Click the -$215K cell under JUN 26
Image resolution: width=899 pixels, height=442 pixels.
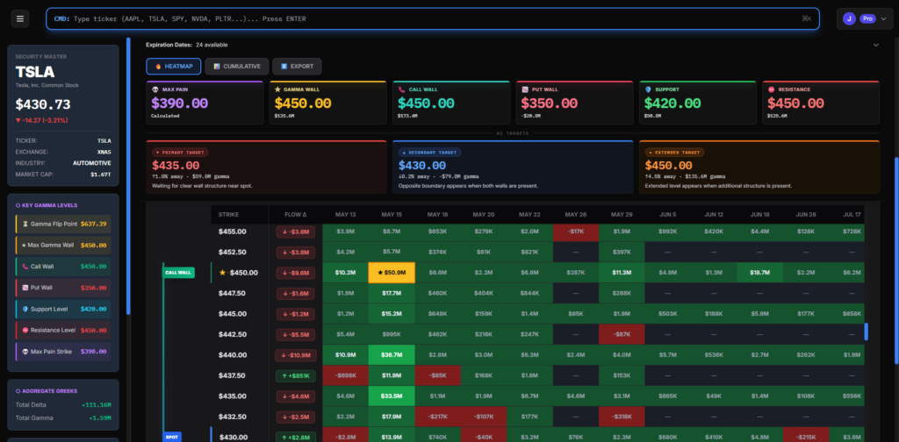pyautogui.click(x=806, y=438)
